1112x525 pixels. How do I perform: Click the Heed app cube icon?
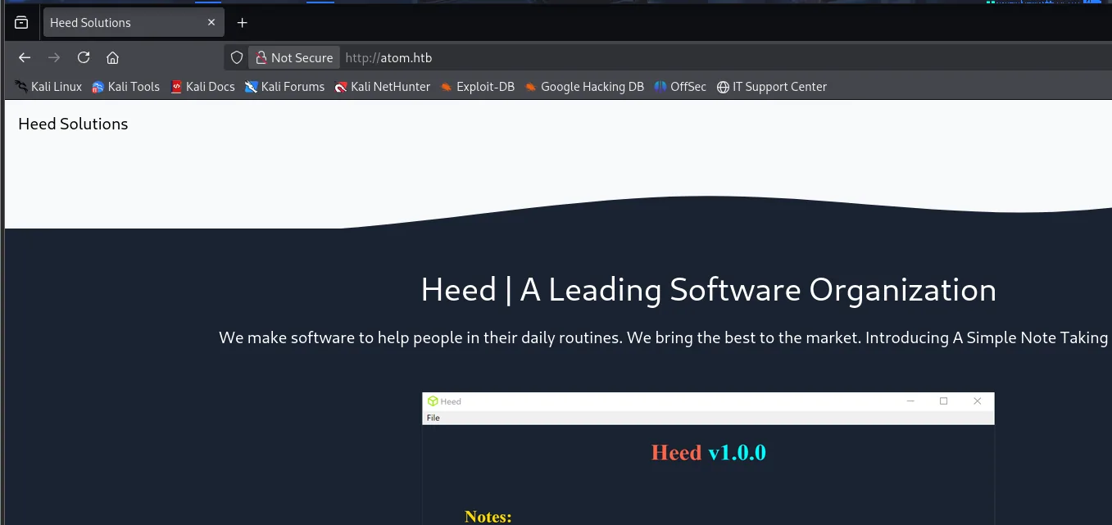click(x=433, y=401)
